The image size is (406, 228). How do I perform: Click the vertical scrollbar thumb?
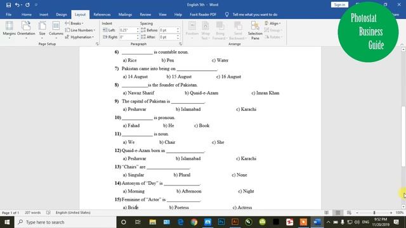[x=403, y=136]
